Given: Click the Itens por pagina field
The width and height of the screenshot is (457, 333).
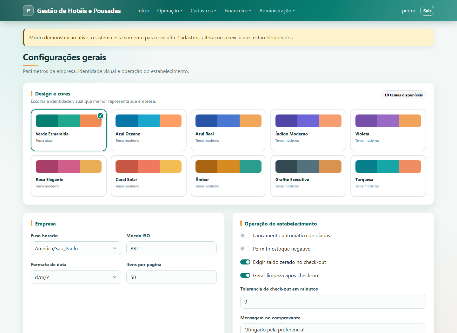Looking at the screenshot, I should click(x=171, y=277).
